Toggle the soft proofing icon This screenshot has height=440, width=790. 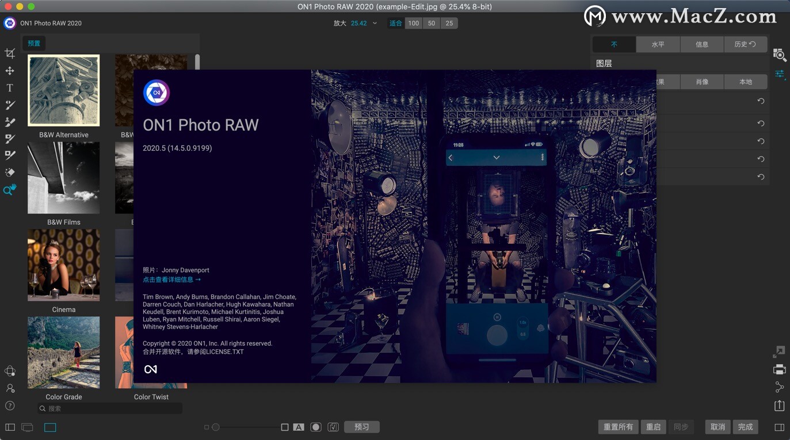point(333,427)
